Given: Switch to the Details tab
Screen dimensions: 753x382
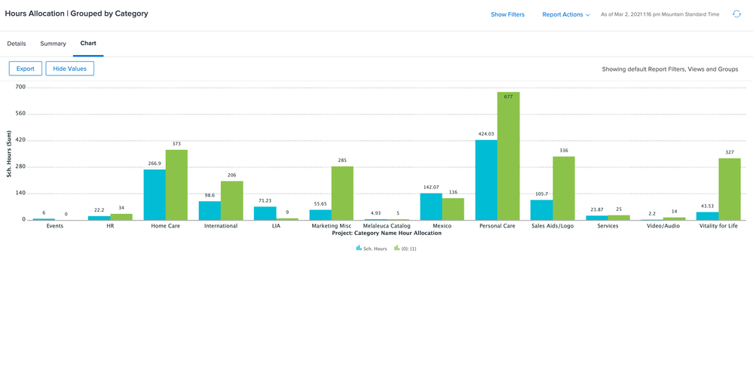Looking at the screenshot, I should 17,44.
